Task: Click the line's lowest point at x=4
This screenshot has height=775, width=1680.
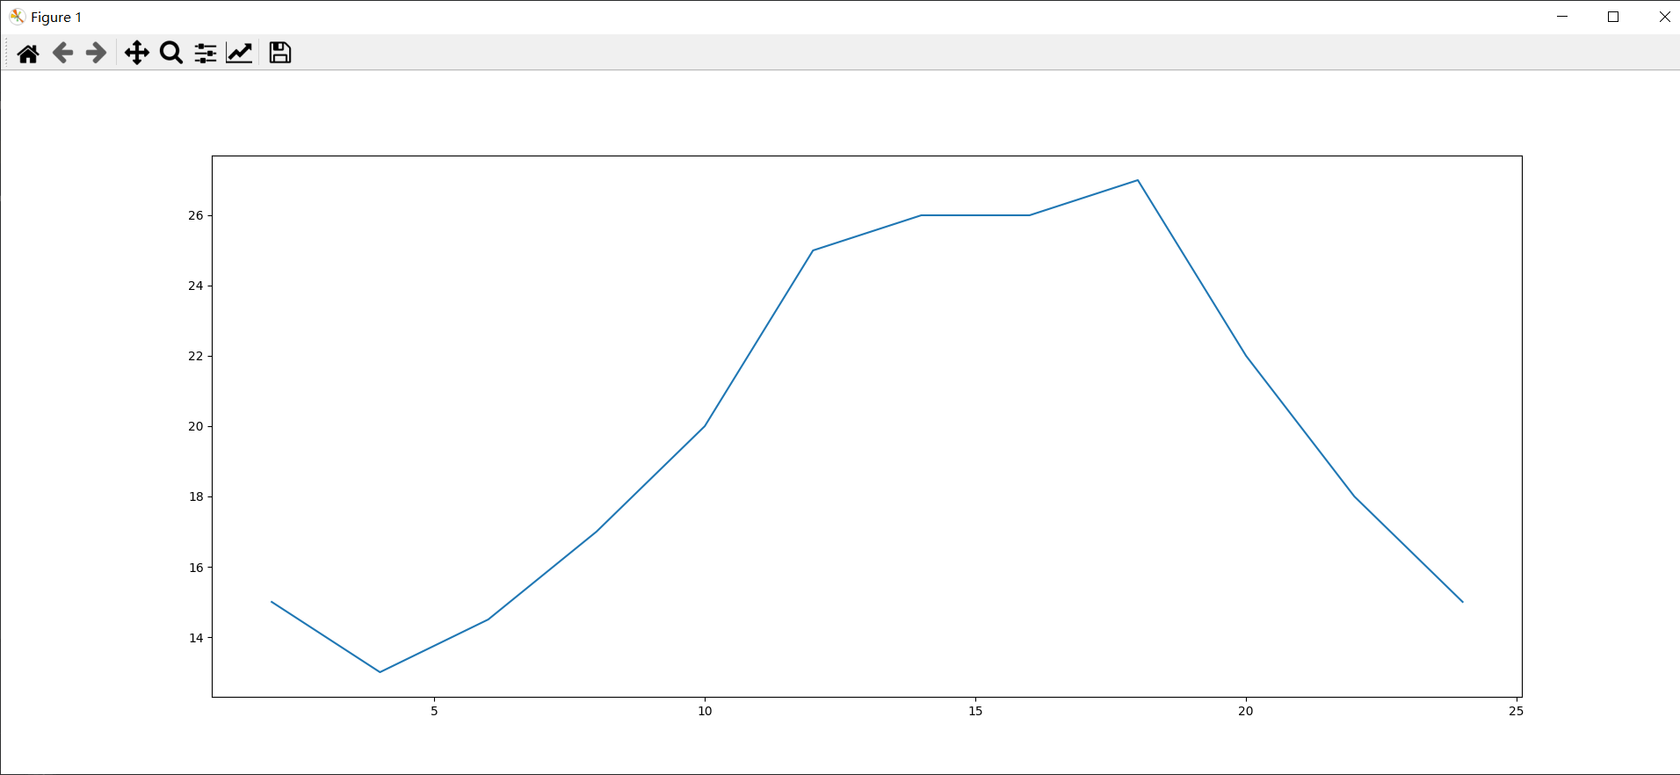Action: 380,672
